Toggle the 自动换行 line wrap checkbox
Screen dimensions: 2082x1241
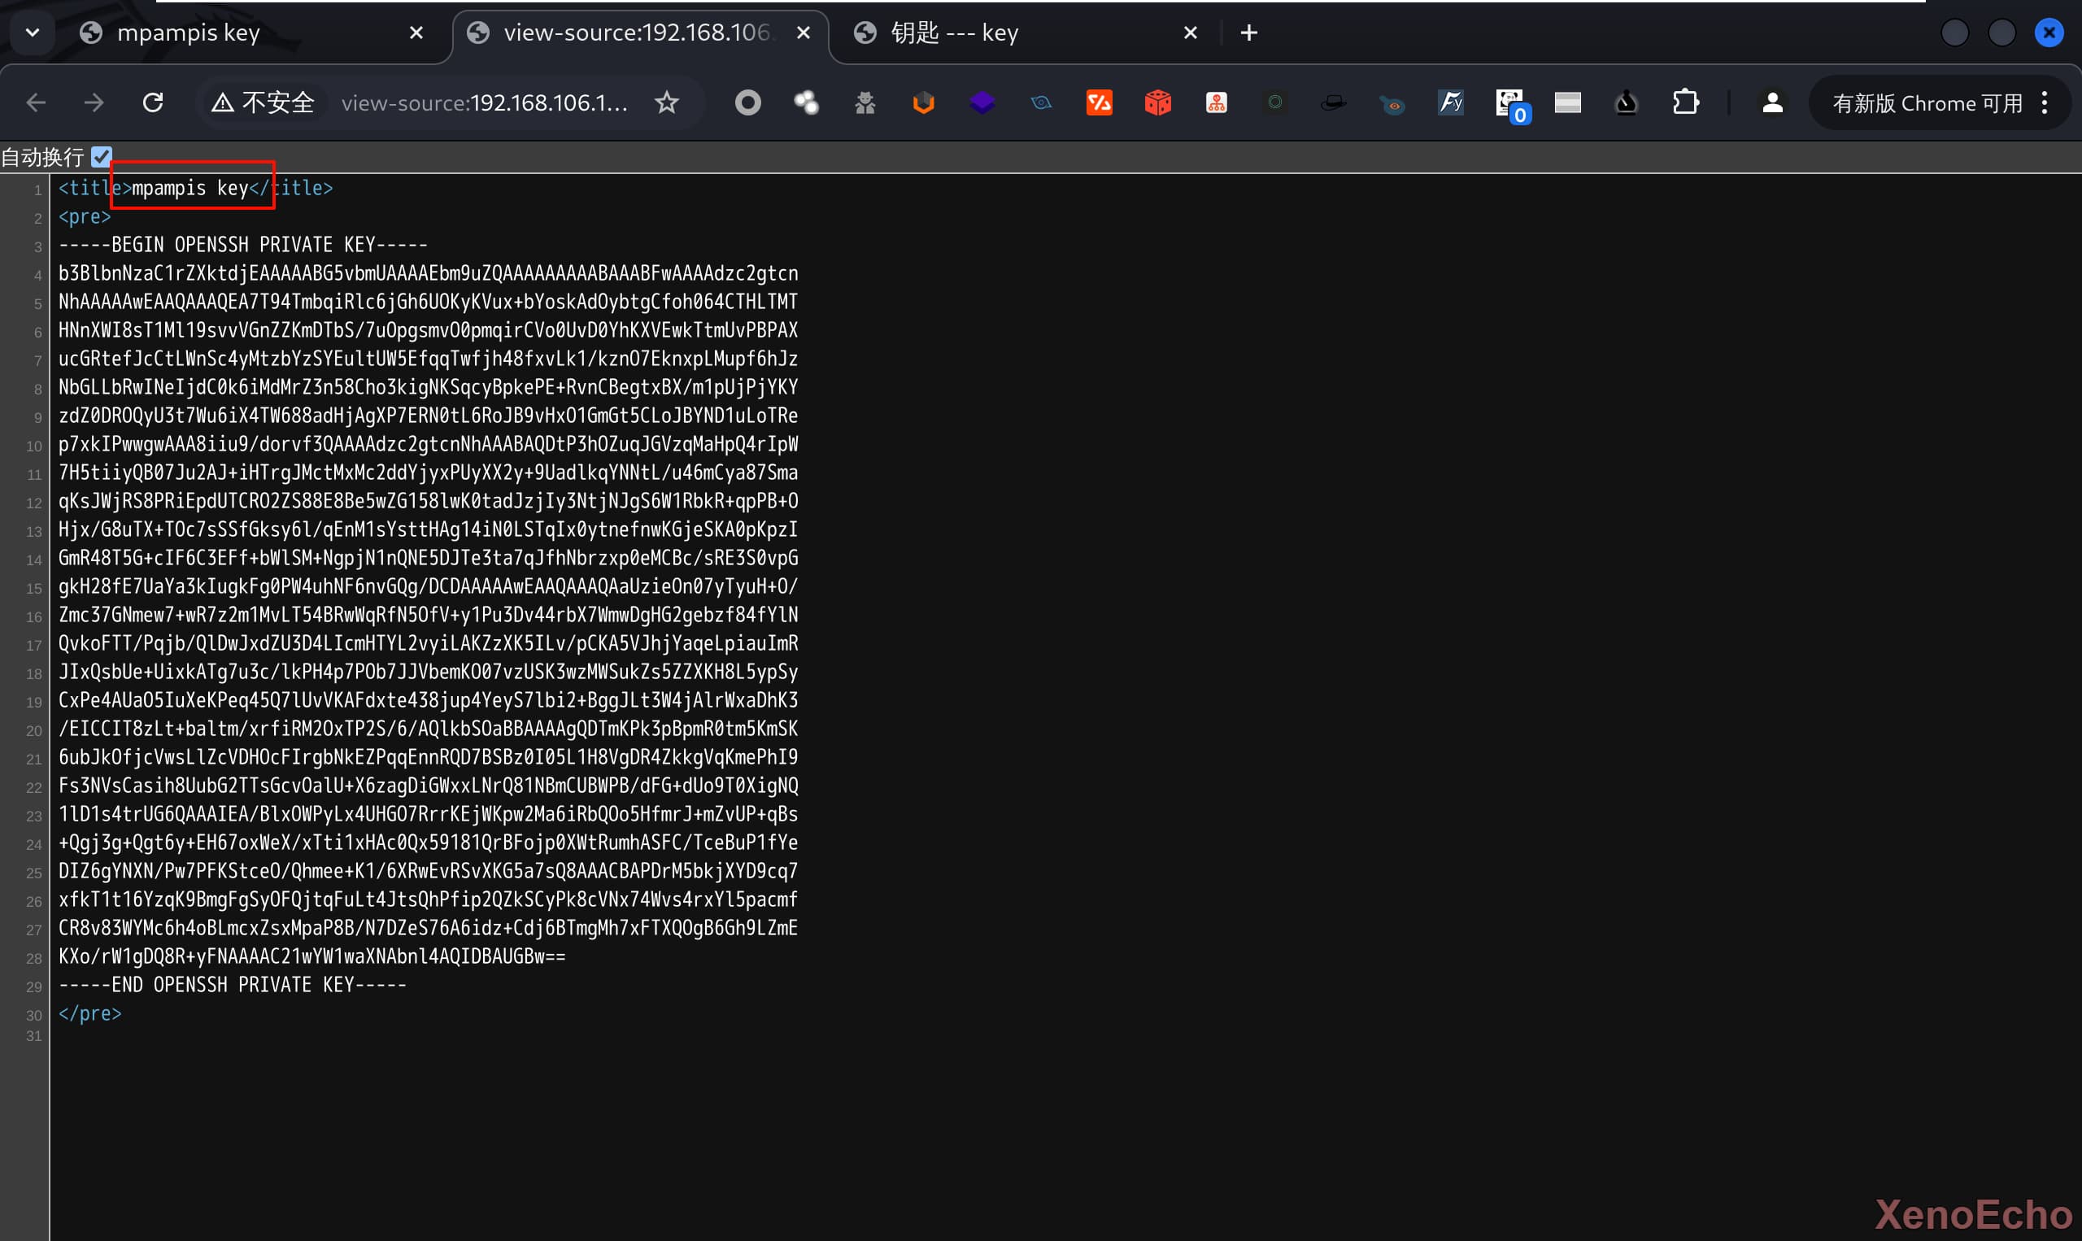click(x=102, y=156)
